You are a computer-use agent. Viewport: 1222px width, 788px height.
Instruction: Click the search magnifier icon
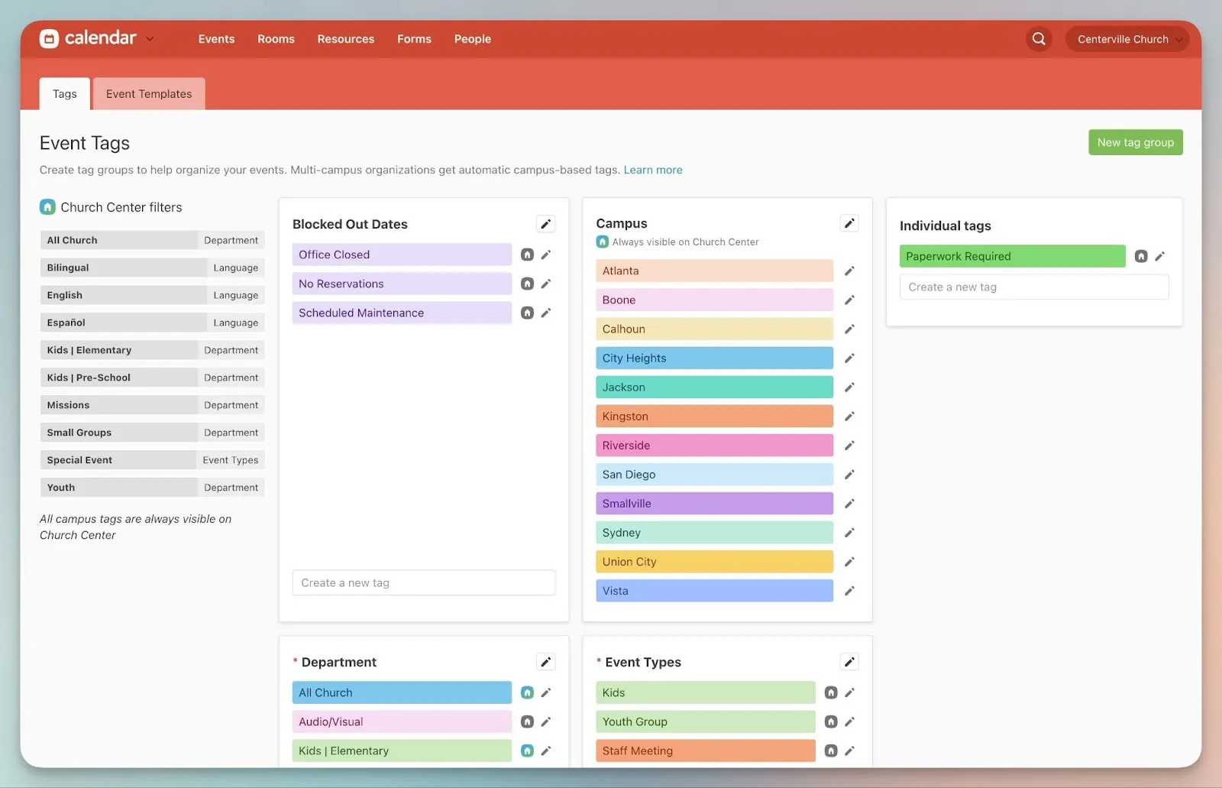(1039, 39)
